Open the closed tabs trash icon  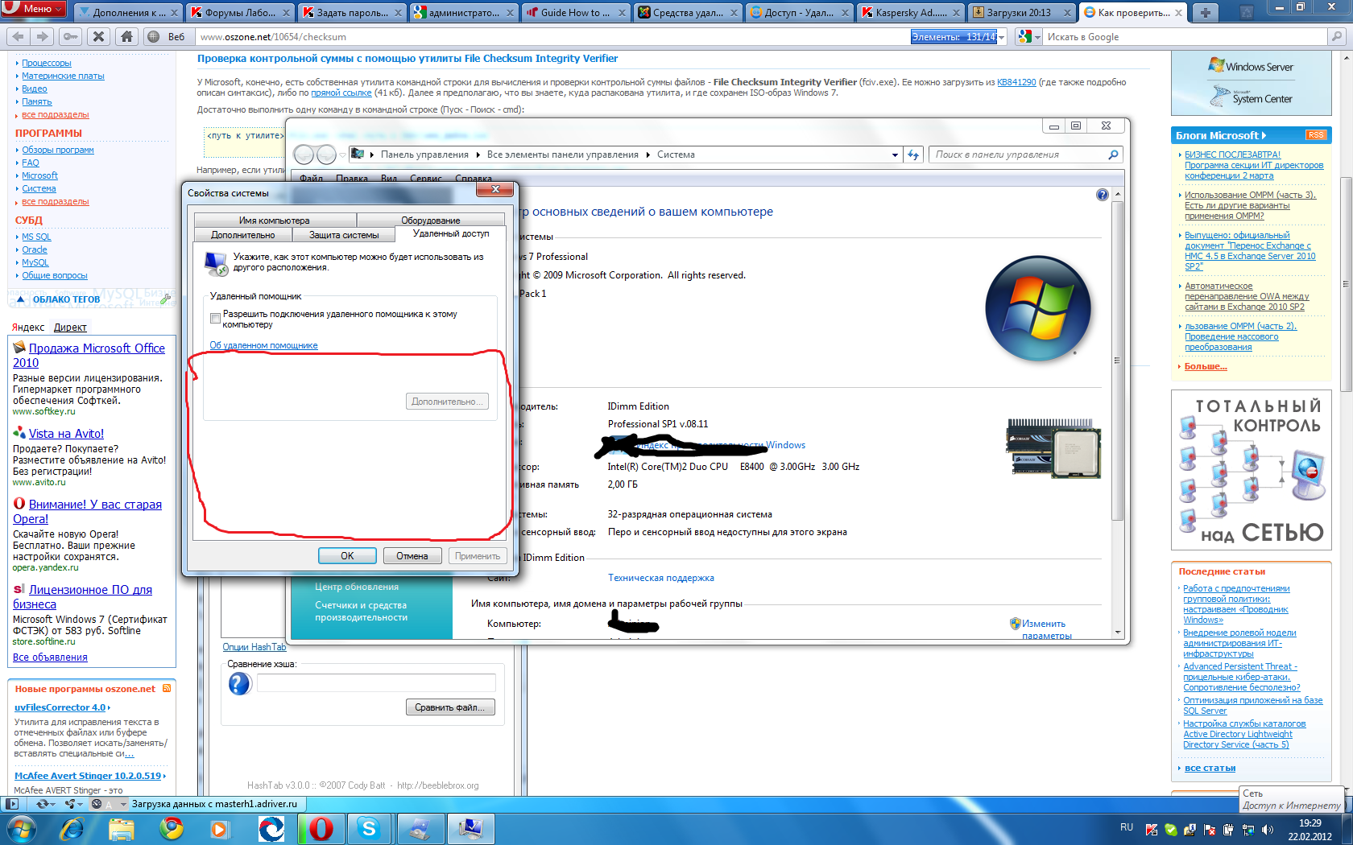(1245, 12)
